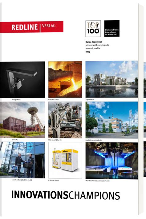146x219 pixels.
Task: Click the Noz Elektrotechnik GmbH caption
Action: coord(94,140)
